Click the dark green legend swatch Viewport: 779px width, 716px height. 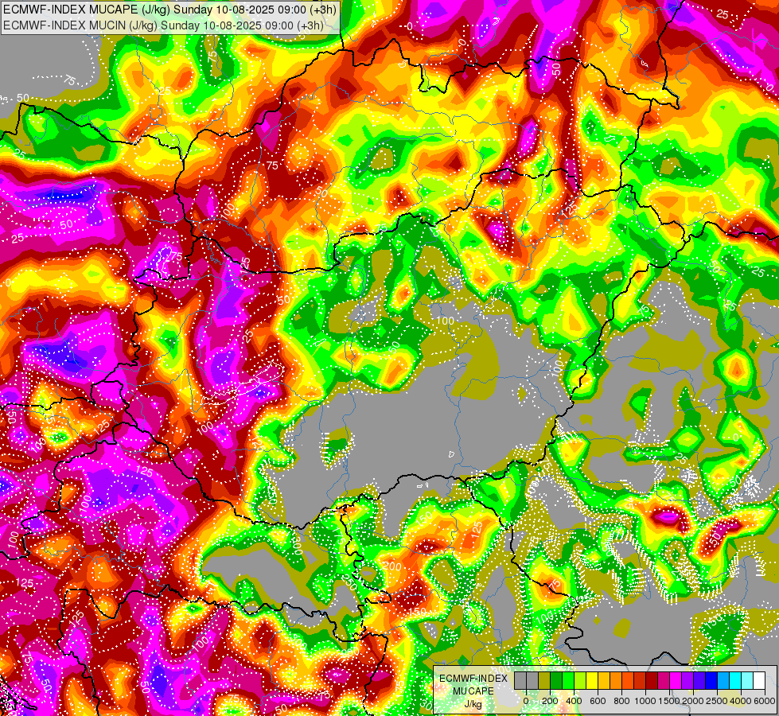pyautogui.click(x=556, y=680)
